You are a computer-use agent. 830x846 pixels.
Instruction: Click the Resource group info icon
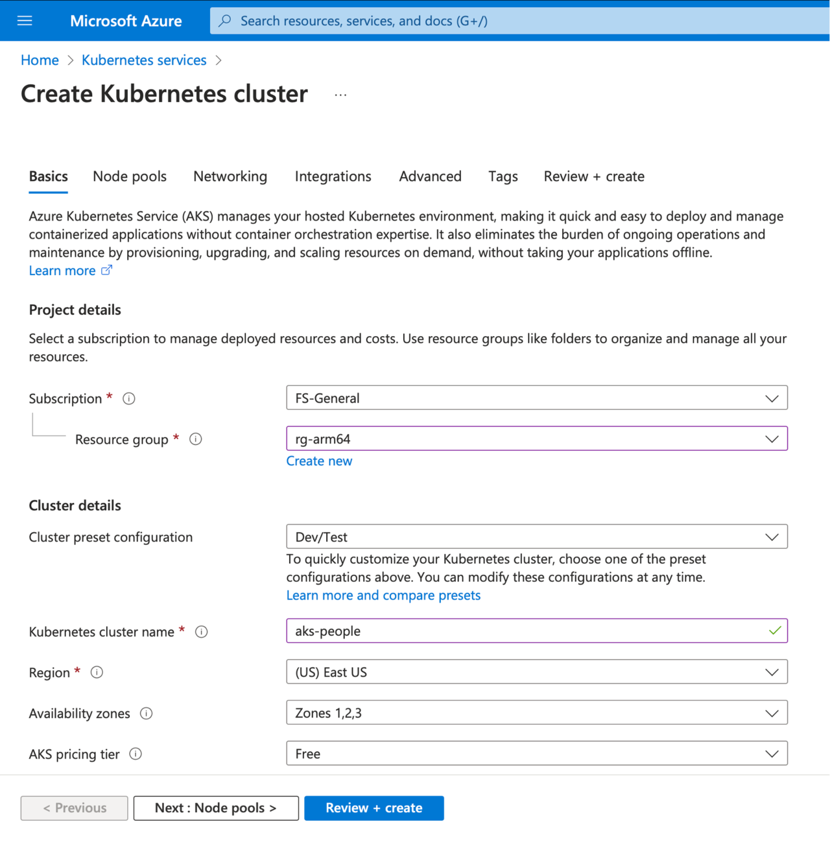[196, 439]
